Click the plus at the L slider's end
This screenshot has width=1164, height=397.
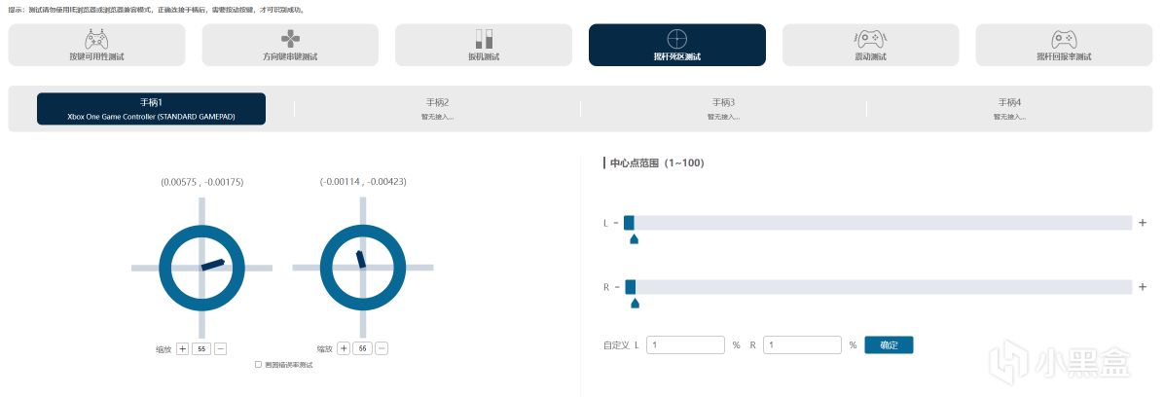tap(1143, 223)
